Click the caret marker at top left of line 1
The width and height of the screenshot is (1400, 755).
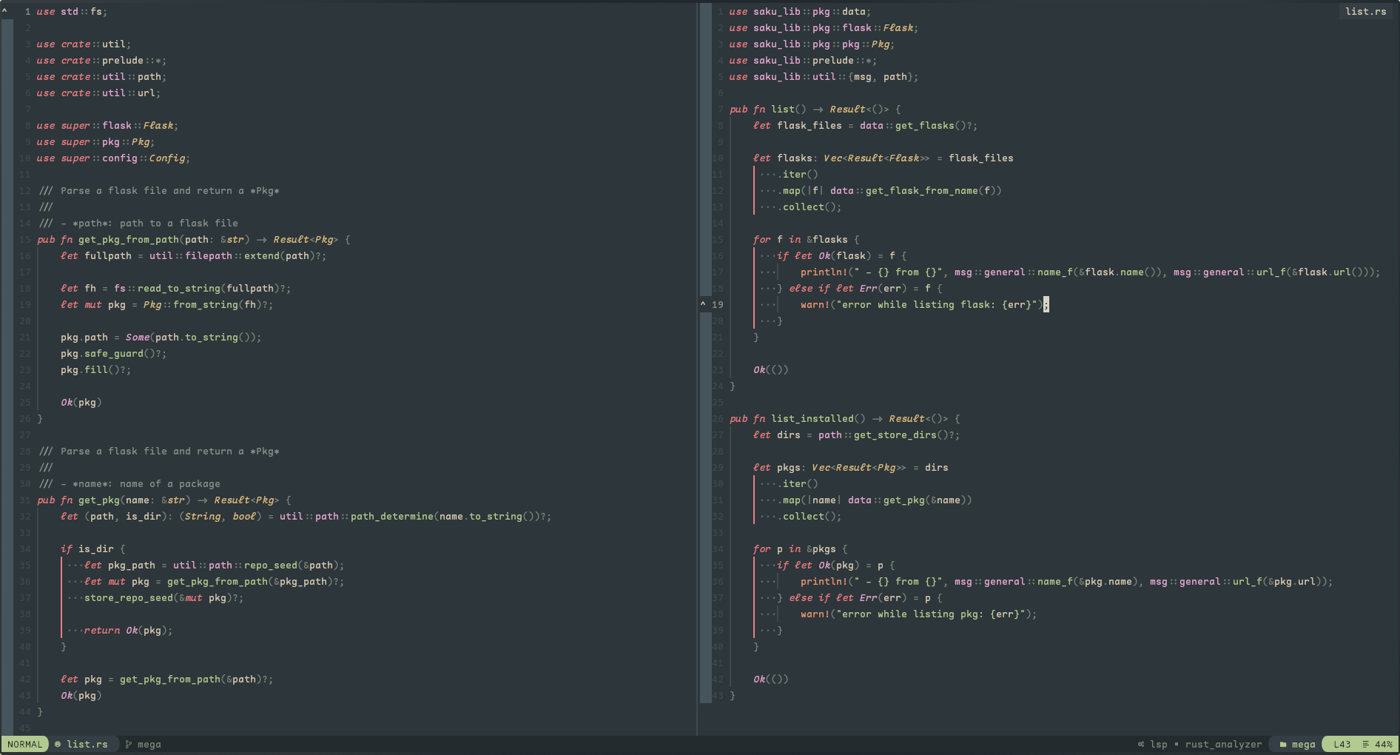4,10
